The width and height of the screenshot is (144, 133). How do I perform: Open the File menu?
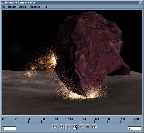click(4, 7)
